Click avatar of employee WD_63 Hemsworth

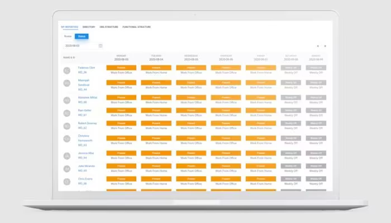[x=67, y=139]
